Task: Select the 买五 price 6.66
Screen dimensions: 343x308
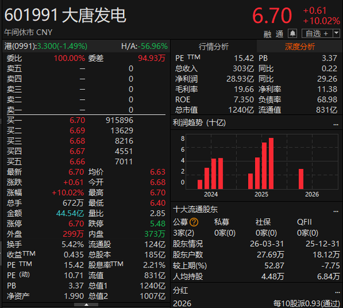Action: (x=77, y=161)
